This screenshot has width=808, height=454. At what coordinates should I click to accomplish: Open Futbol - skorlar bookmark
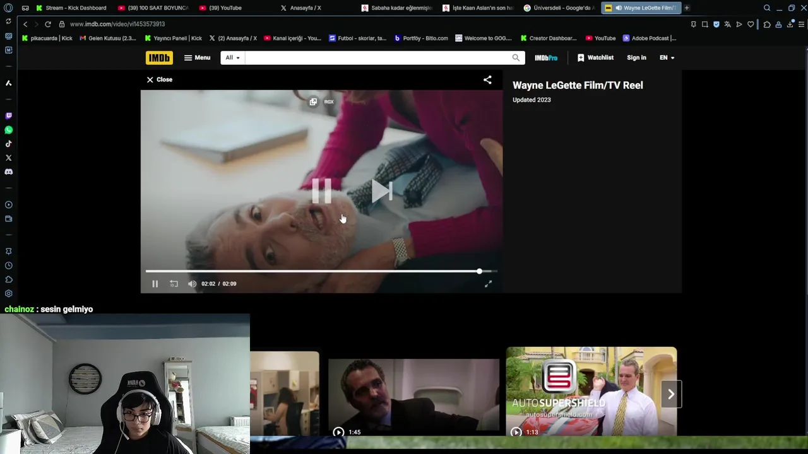pyautogui.click(x=357, y=38)
